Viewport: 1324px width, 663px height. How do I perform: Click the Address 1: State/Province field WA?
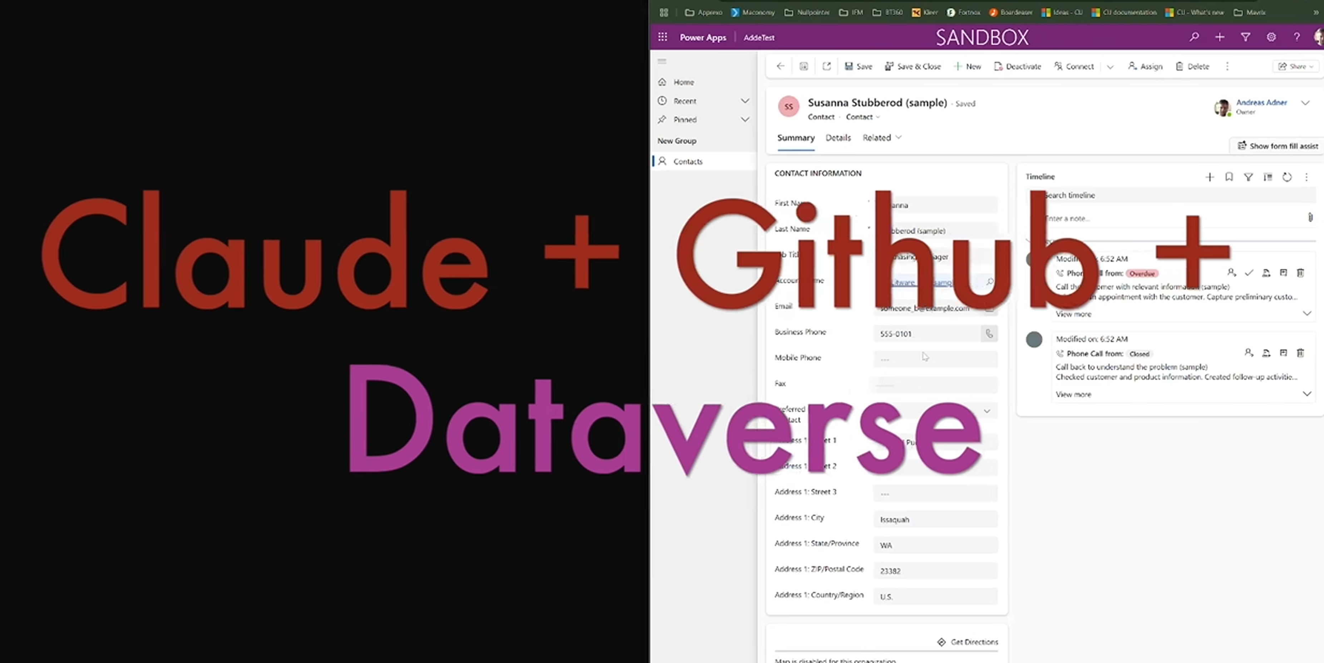point(935,545)
